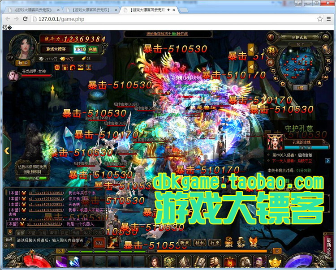The image size is (336, 270).
Task: Select the pet portrait 苍龙战甲-女神
Action: 13,76
